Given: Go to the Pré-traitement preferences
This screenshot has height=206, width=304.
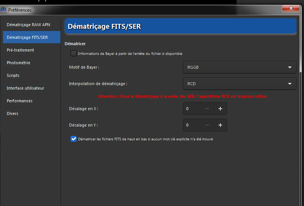Looking at the screenshot, I should pos(32,50).
